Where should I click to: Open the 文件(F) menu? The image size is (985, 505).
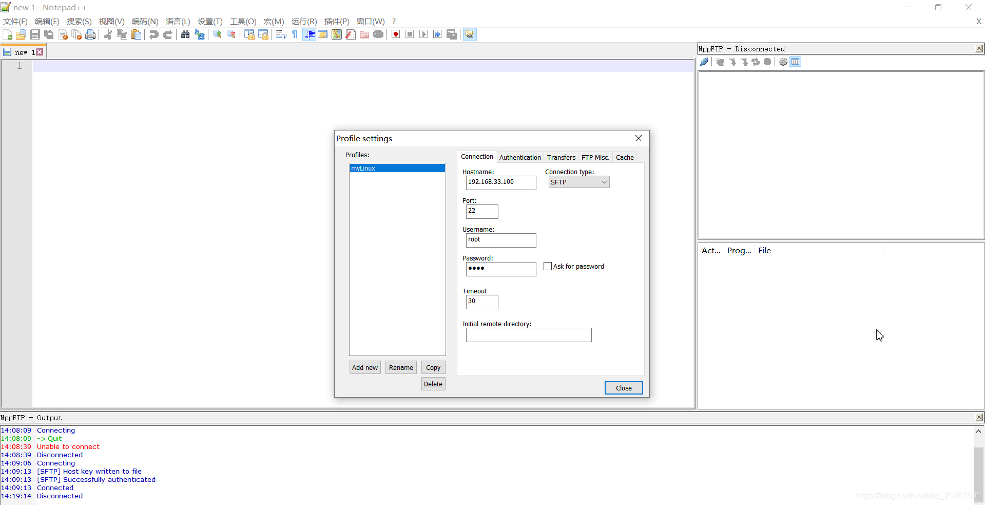point(15,21)
